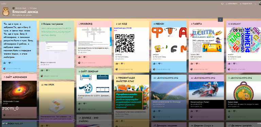Like the 0 Вхідне тестування card
Screen dimensions: 261x127
tap(42, 70)
